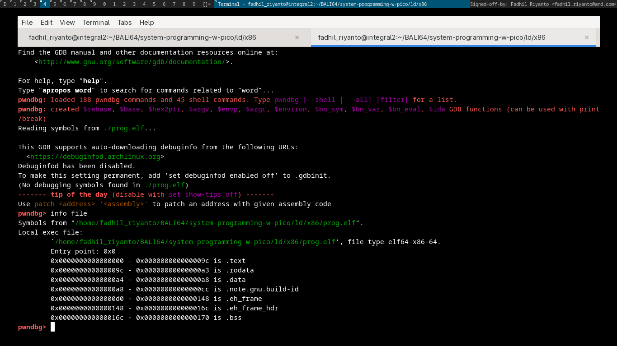Screen dimensions: 617x346
Task: Open the Tabs menu
Action: pos(124,22)
